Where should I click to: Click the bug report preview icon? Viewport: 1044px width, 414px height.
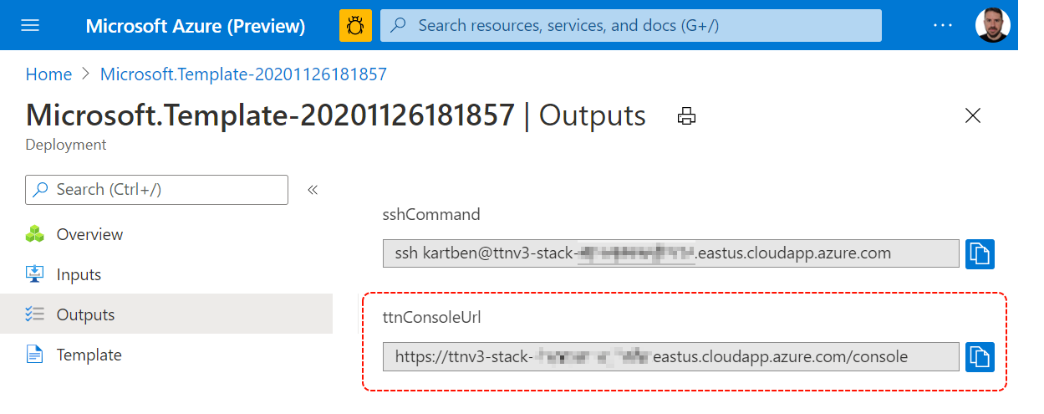point(355,25)
